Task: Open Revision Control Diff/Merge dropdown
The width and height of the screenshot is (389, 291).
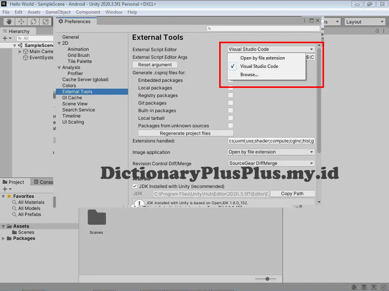Action: click(x=271, y=163)
